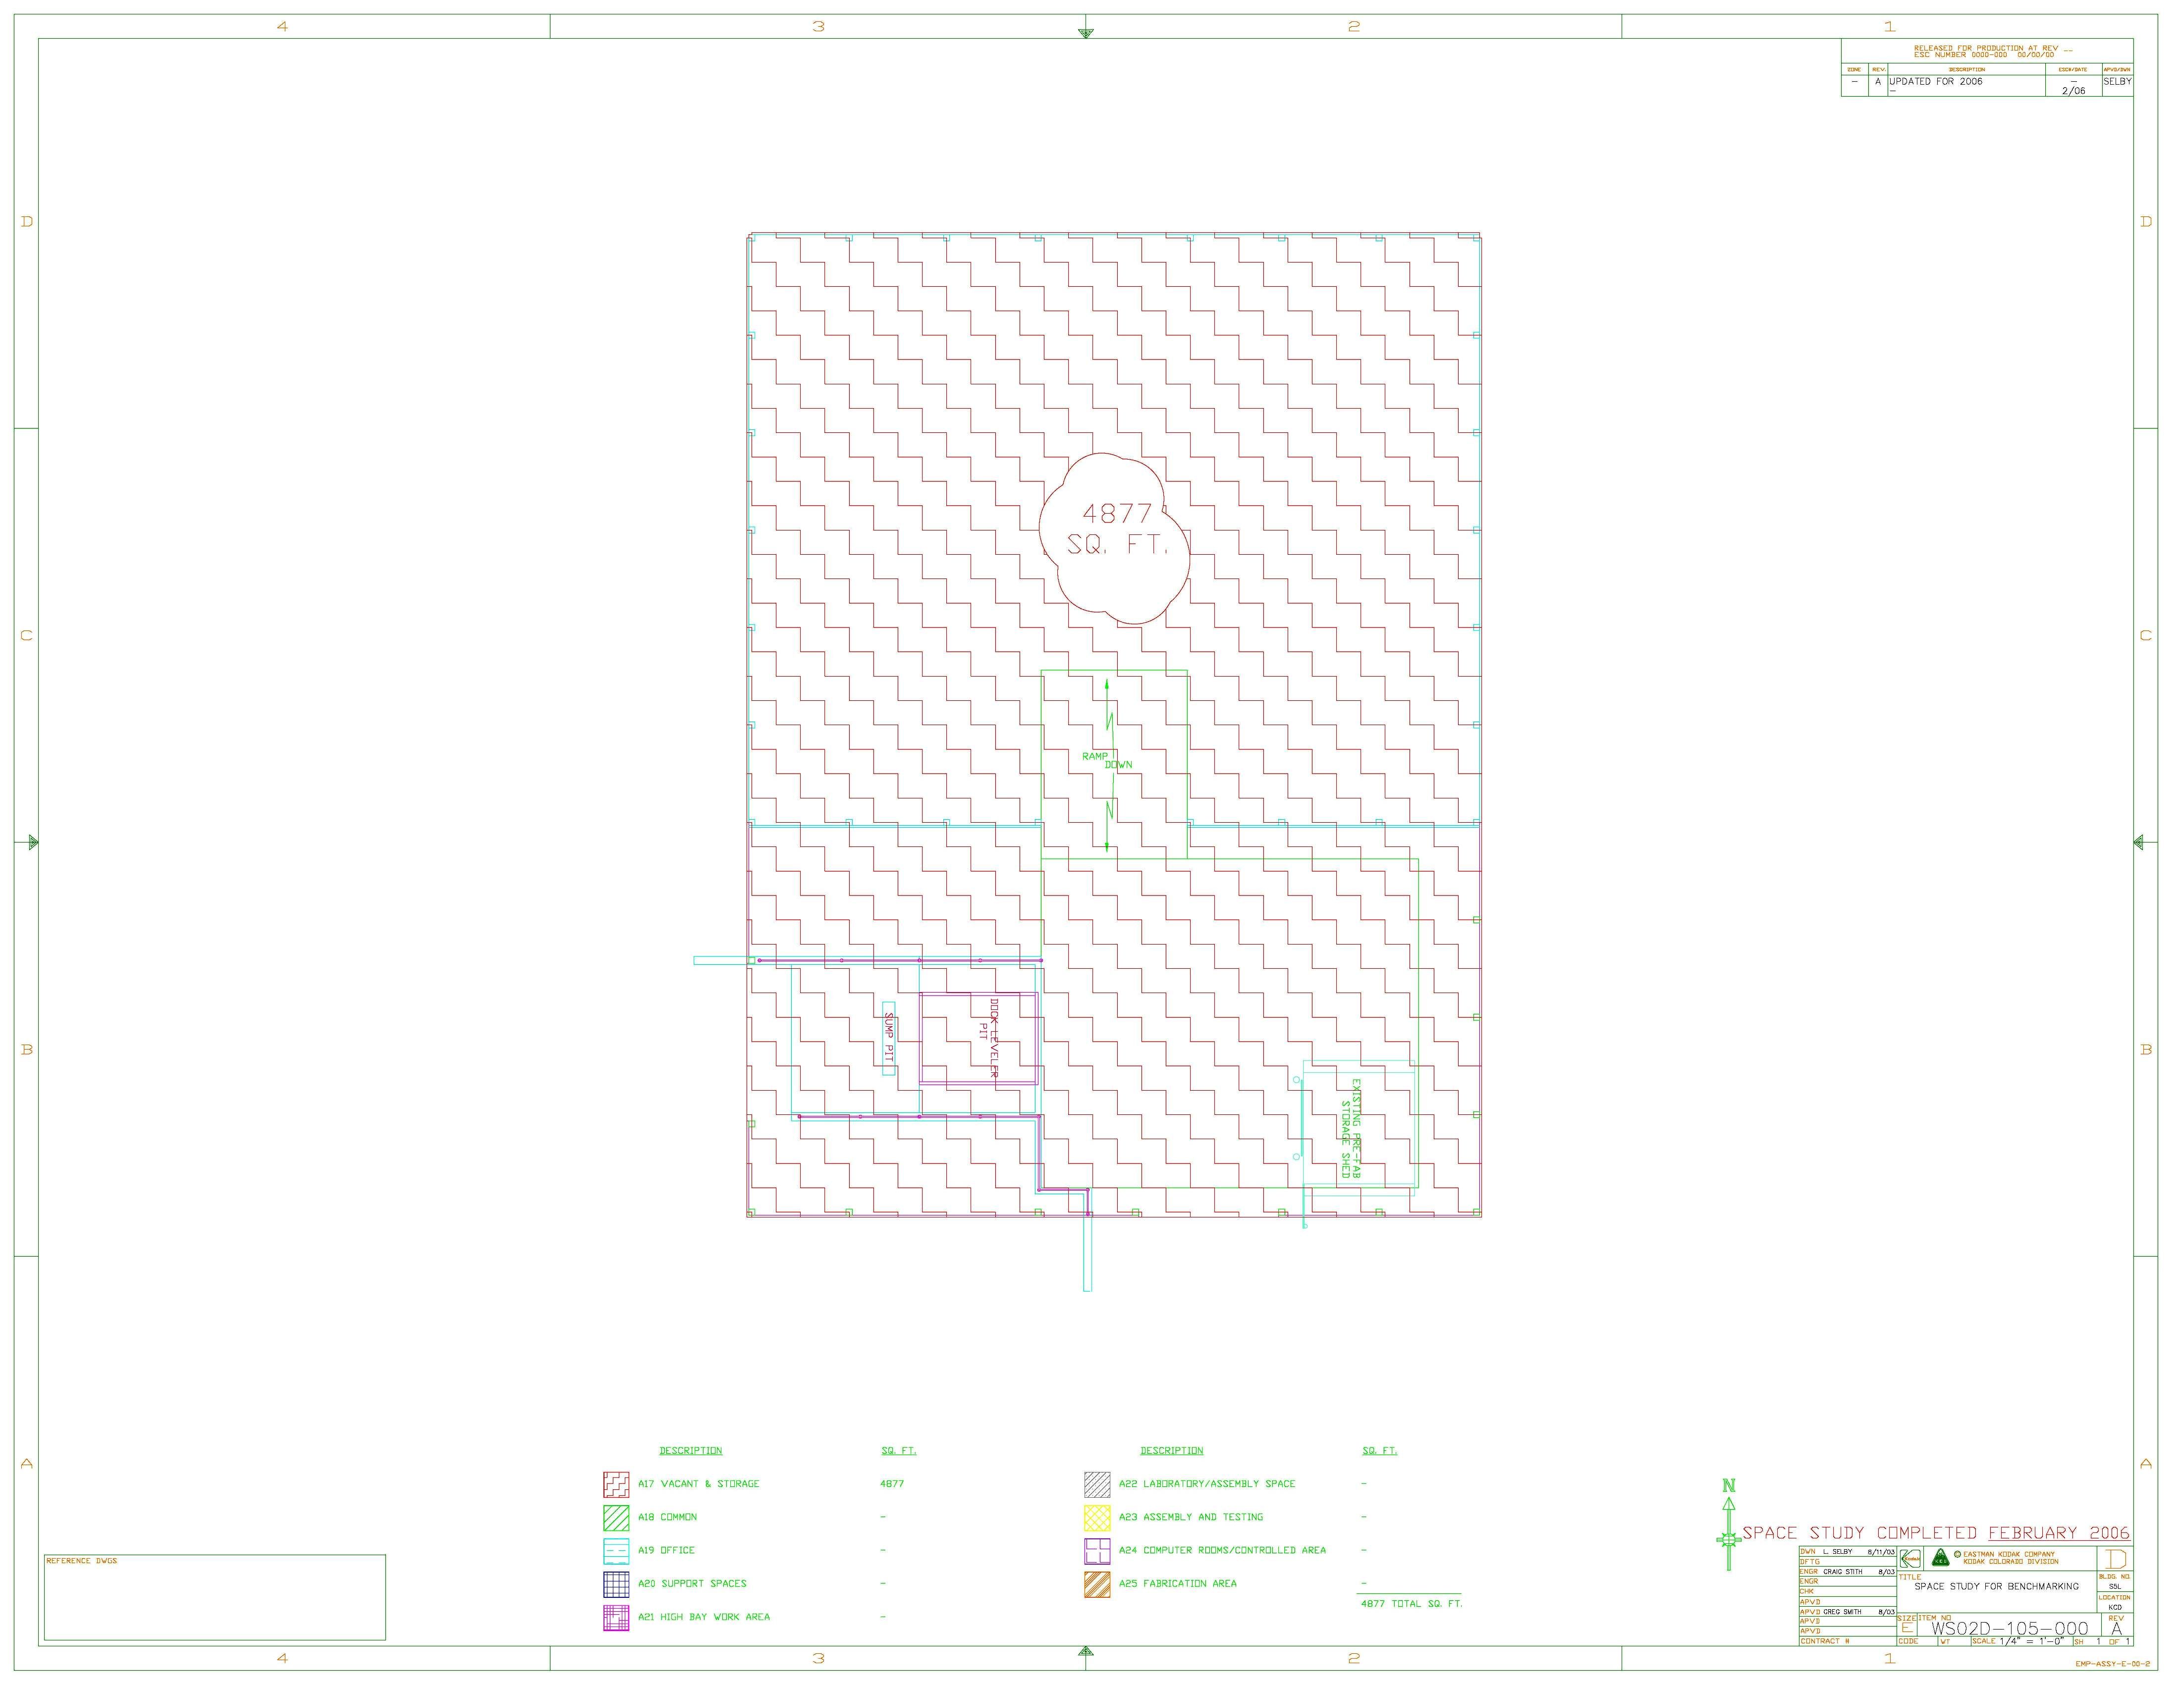Screen dimensions: 2180x1684
Task: Click the A18 Common green hatch swatch
Action: click(616, 1518)
